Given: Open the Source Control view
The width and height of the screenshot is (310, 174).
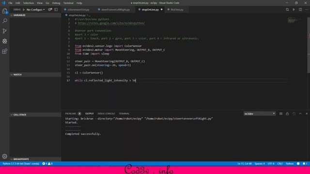Looking at the screenshot, I should point(4,31).
